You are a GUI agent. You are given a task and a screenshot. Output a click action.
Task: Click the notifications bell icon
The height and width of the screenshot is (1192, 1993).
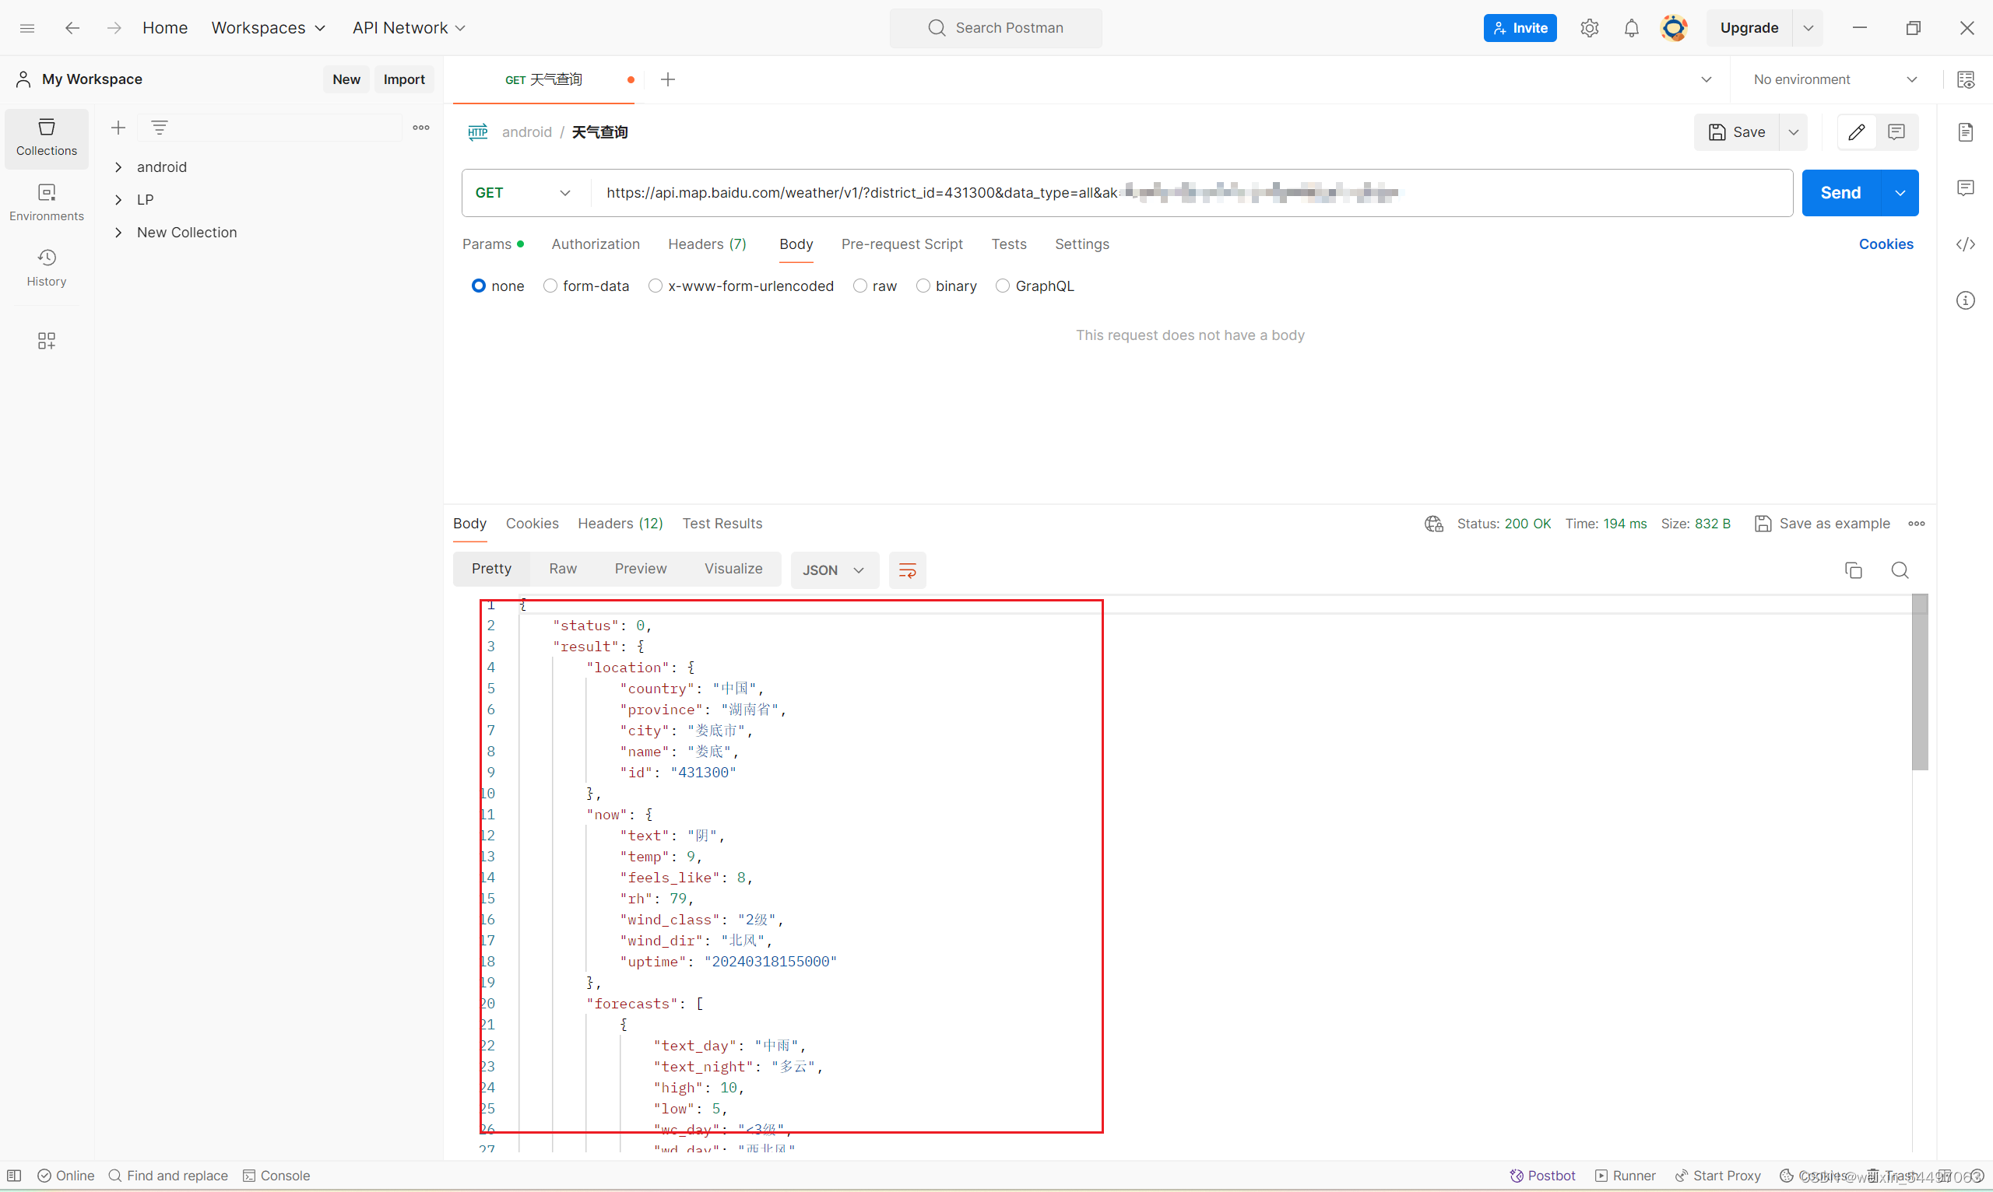[1630, 28]
